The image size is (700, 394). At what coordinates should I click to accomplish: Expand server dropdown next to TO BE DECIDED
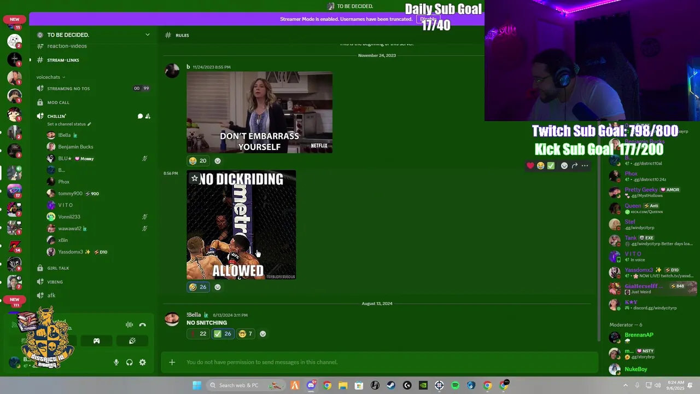(x=147, y=35)
